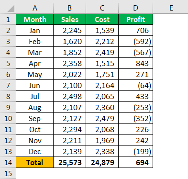This screenshot has height=179, width=188.
Task: Click the Profit header cell
Action: point(136,19)
